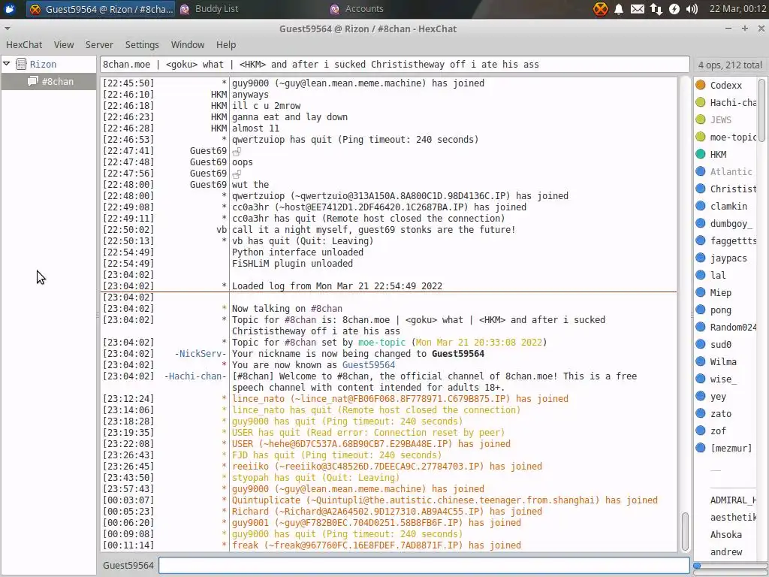Open the View menu
This screenshot has width=769, height=577.
click(64, 44)
